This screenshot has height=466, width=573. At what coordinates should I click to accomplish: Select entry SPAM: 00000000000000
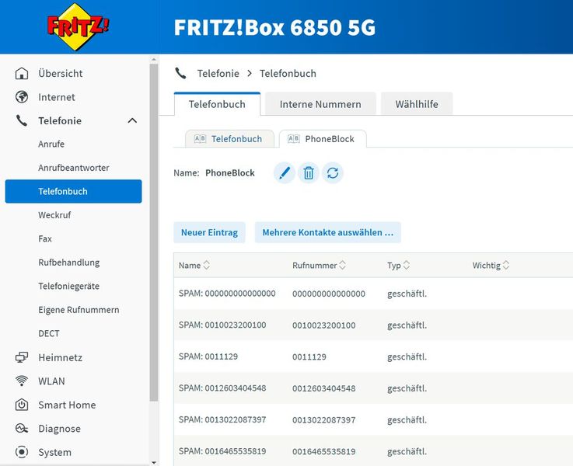click(227, 294)
